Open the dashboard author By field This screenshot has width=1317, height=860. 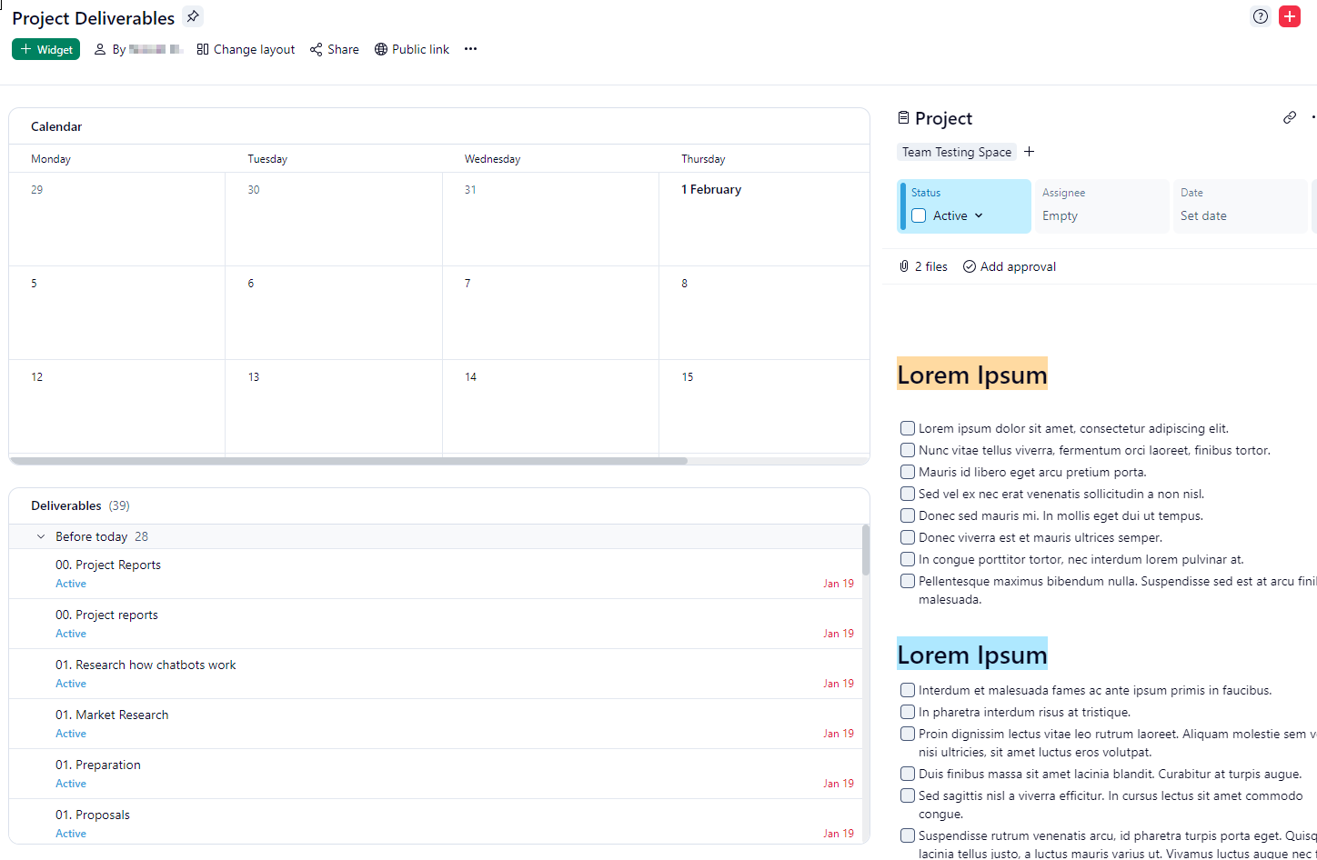pyautogui.click(x=139, y=49)
